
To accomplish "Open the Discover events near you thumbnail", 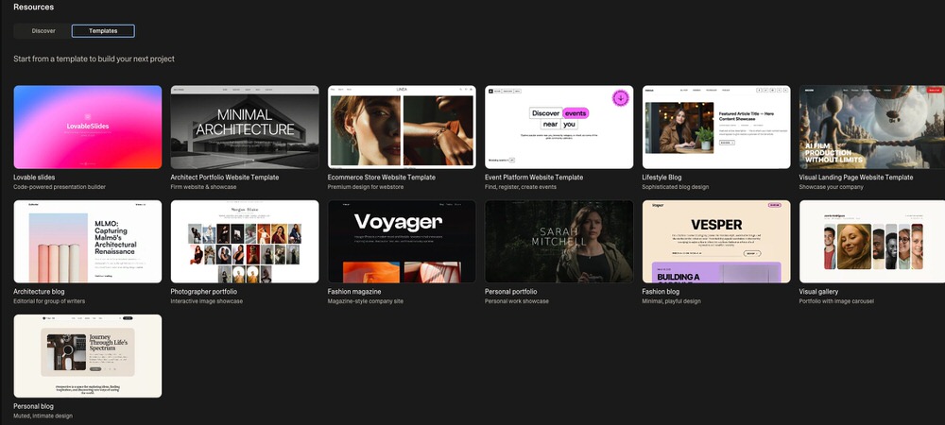I will [558, 127].
